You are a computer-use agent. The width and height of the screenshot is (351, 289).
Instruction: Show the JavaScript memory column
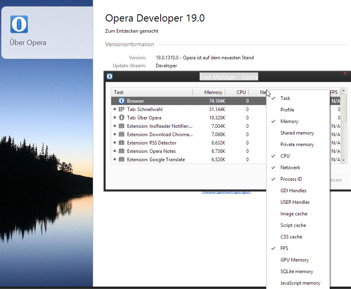298,283
